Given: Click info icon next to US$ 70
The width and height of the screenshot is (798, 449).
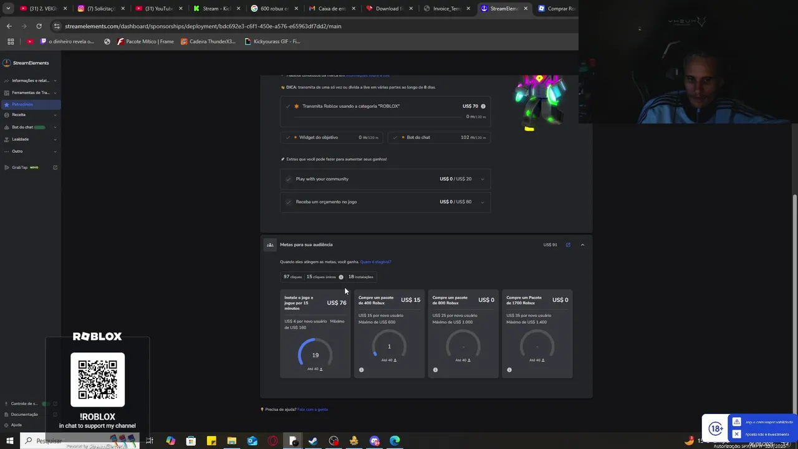Looking at the screenshot, I should pyautogui.click(x=483, y=106).
